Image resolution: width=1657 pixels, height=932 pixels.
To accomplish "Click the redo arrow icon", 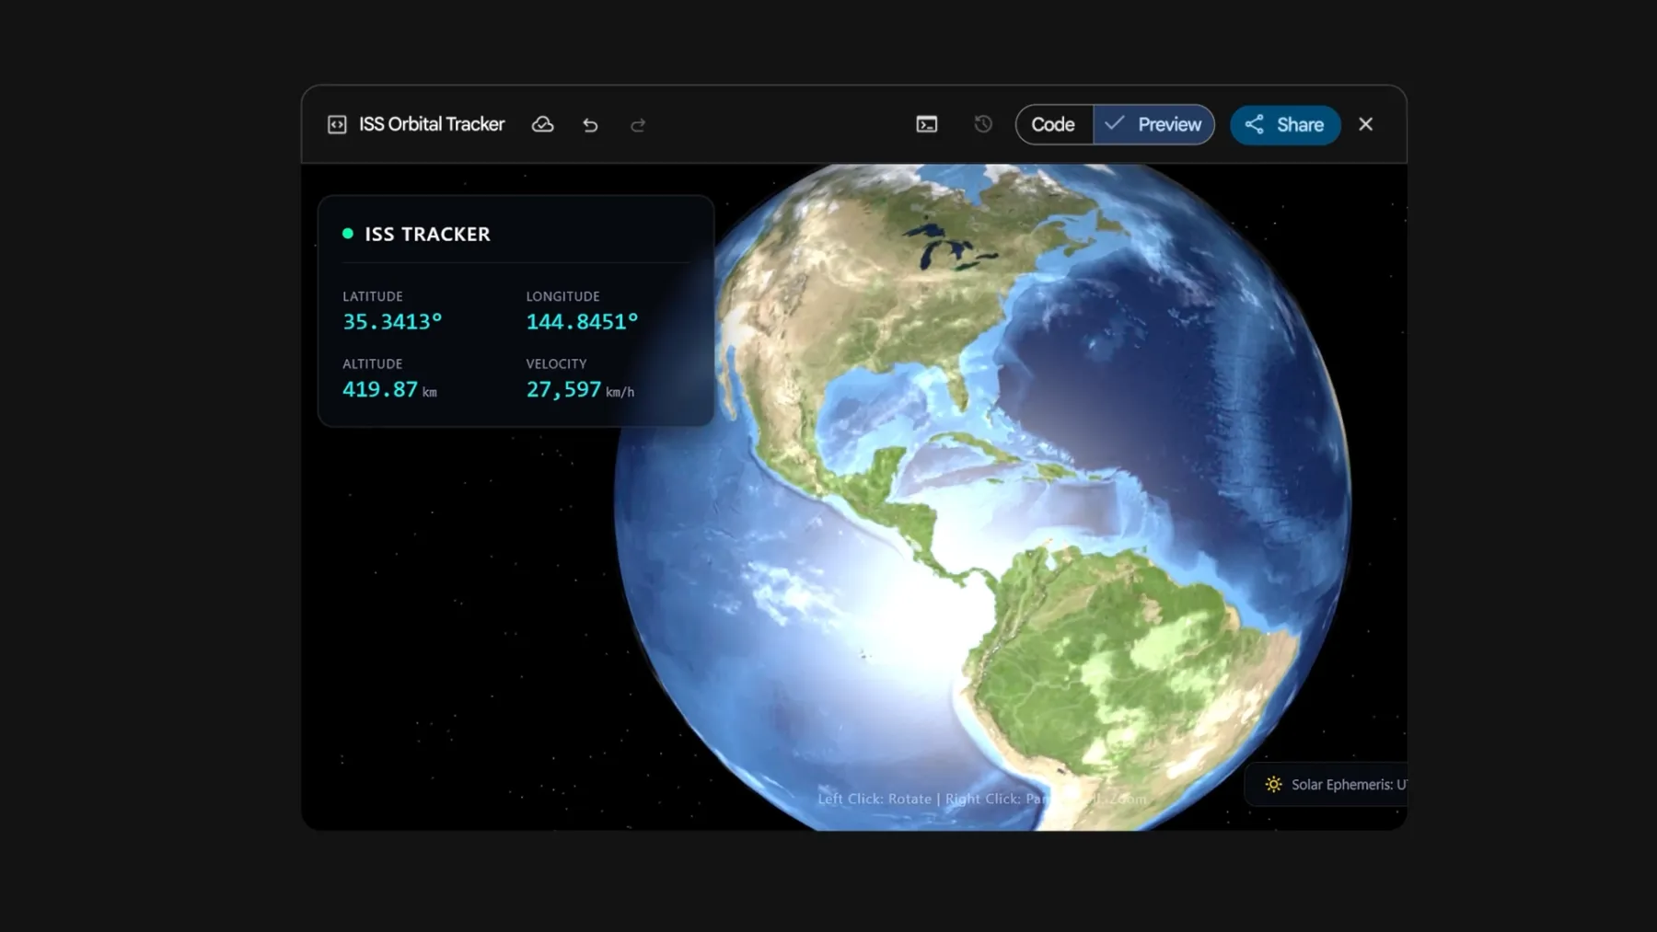I will pyautogui.click(x=638, y=124).
